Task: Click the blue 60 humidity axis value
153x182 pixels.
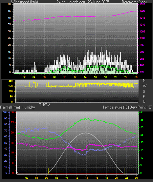Action: (x=6, y=137)
